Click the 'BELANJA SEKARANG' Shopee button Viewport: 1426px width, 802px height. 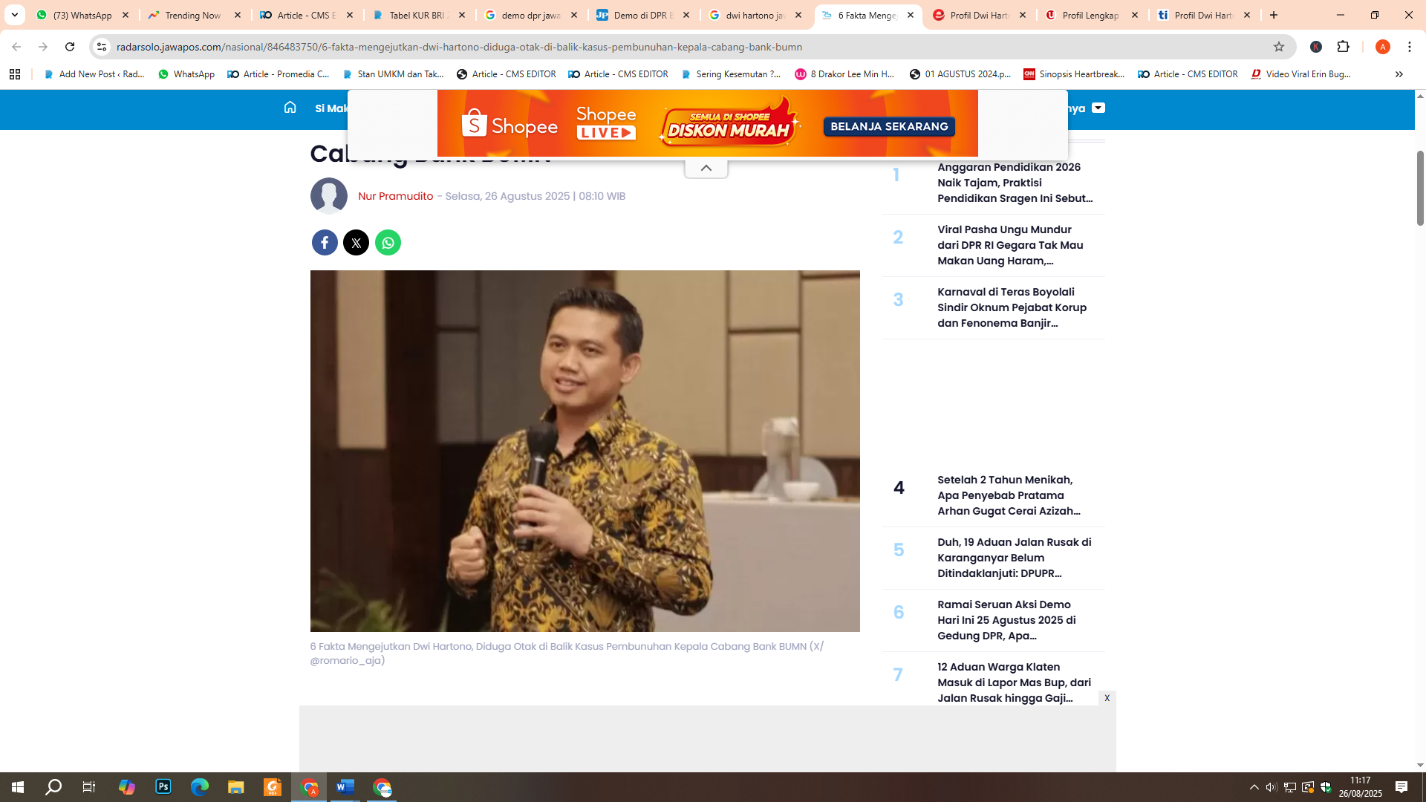point(889,126)
